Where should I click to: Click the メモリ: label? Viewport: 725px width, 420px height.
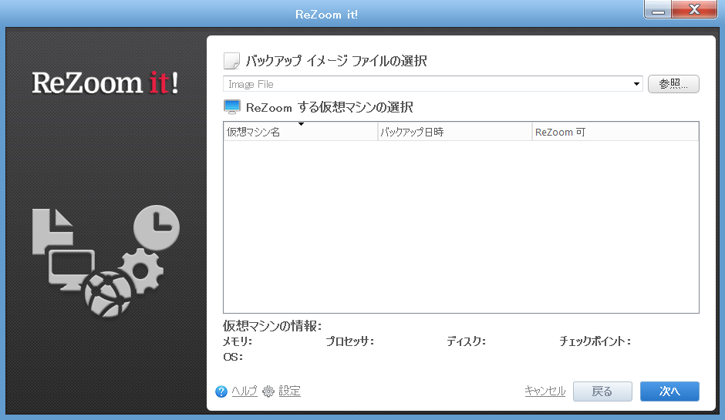(x=238, y=341)
